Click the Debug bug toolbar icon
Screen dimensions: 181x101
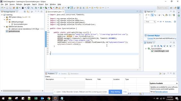point(36,8)
